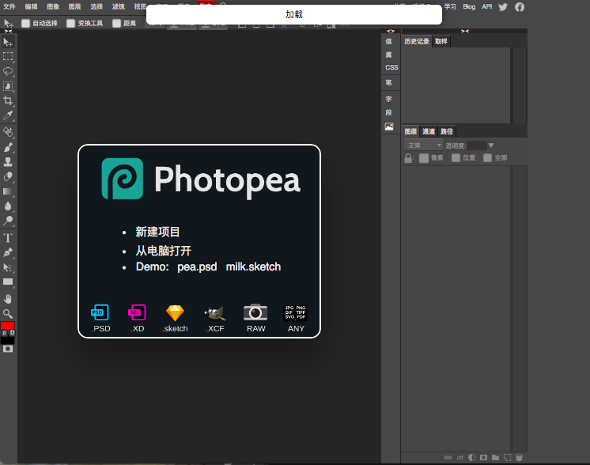Click the black background color swatch
Image resolution: width=590 pixels, height=465 pixels.
8,341
